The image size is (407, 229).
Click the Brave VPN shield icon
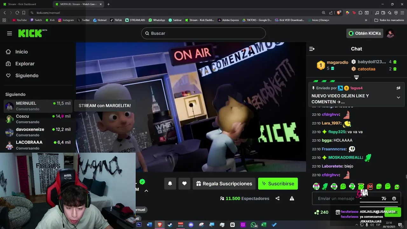396,13
